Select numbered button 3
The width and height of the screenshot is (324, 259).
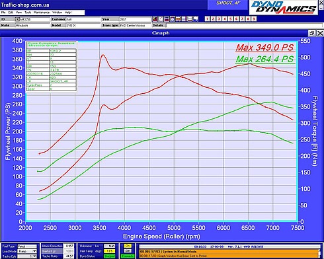pyautogui.click(x=219, y=19)
